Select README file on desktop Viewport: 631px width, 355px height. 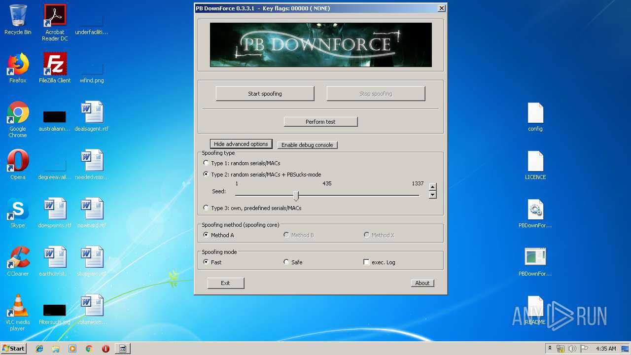pyautogui.click(x=535, y=310)
